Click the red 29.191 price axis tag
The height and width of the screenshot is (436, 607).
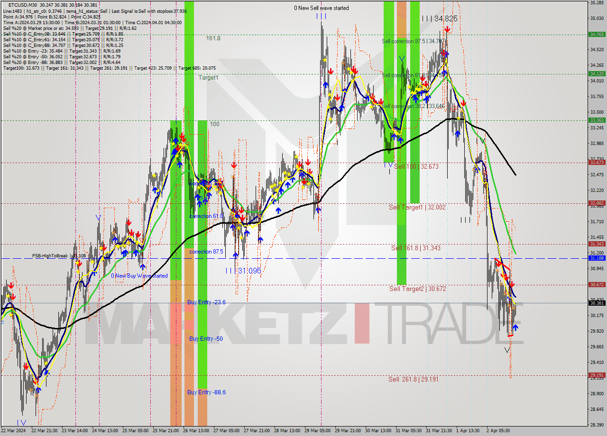pyautogui.click(x=596, y=375)
